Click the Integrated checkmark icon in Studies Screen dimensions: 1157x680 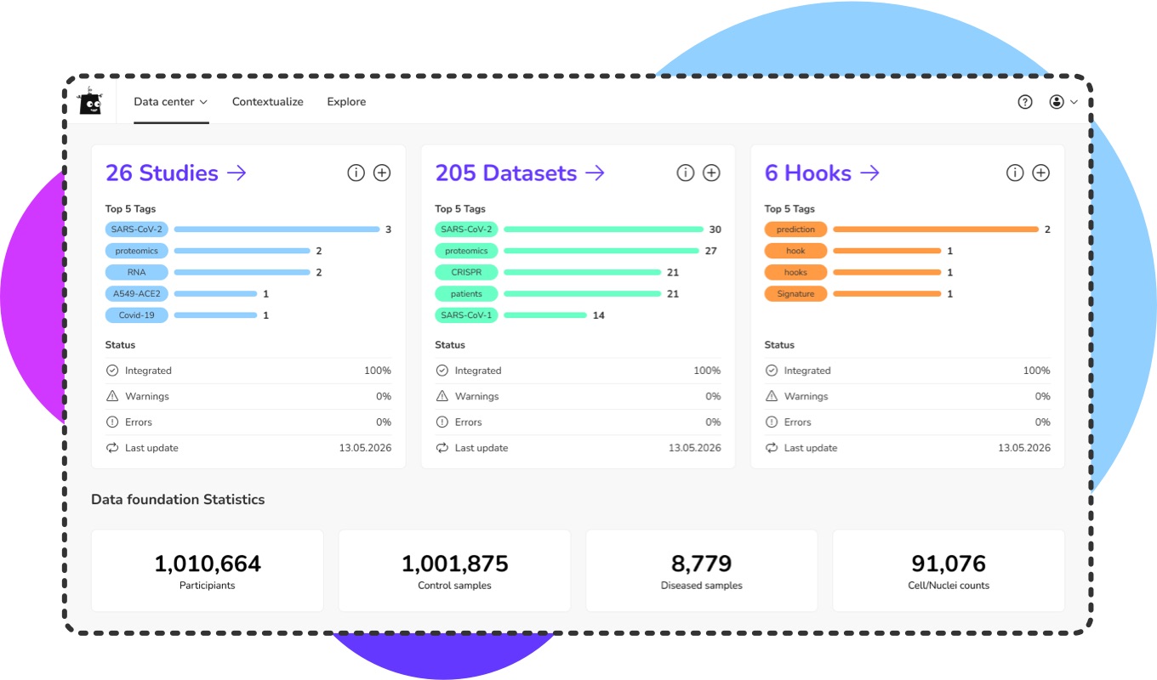coord(112,371)
